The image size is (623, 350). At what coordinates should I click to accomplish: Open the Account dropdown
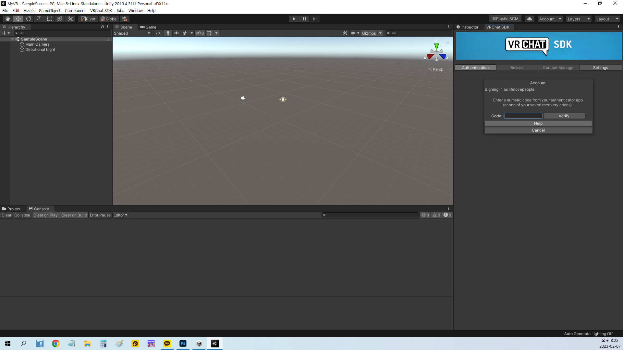click(550, 19)
